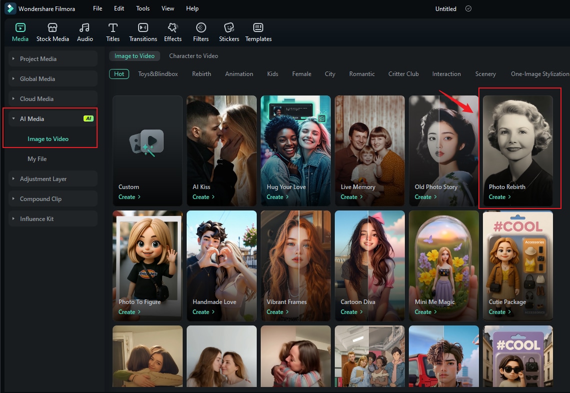Screen dimensions: 570x393
Task: Select the Critter Club category
Action: click(x=403, y=73)
